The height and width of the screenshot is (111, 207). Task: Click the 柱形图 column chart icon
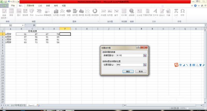56,12
